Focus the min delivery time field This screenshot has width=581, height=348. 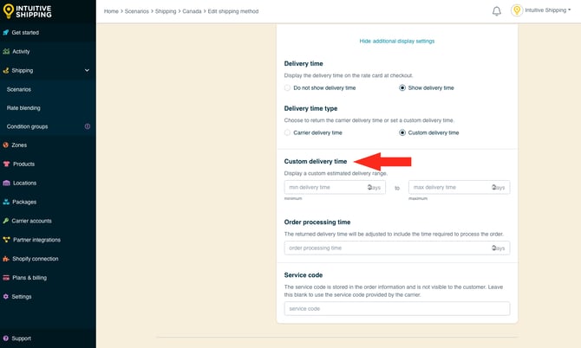[335, 187]
